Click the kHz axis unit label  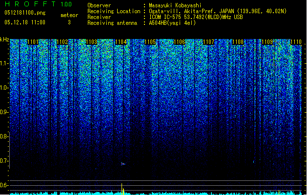[x=4, y=39]
